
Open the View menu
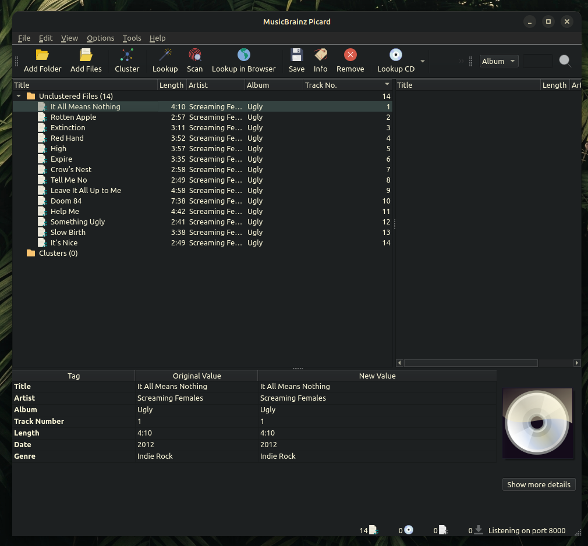pos(69,38)
